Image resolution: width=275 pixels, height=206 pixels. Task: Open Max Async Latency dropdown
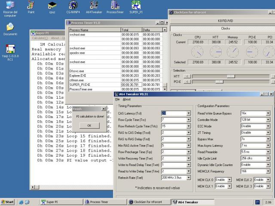(x=268, y=145)
